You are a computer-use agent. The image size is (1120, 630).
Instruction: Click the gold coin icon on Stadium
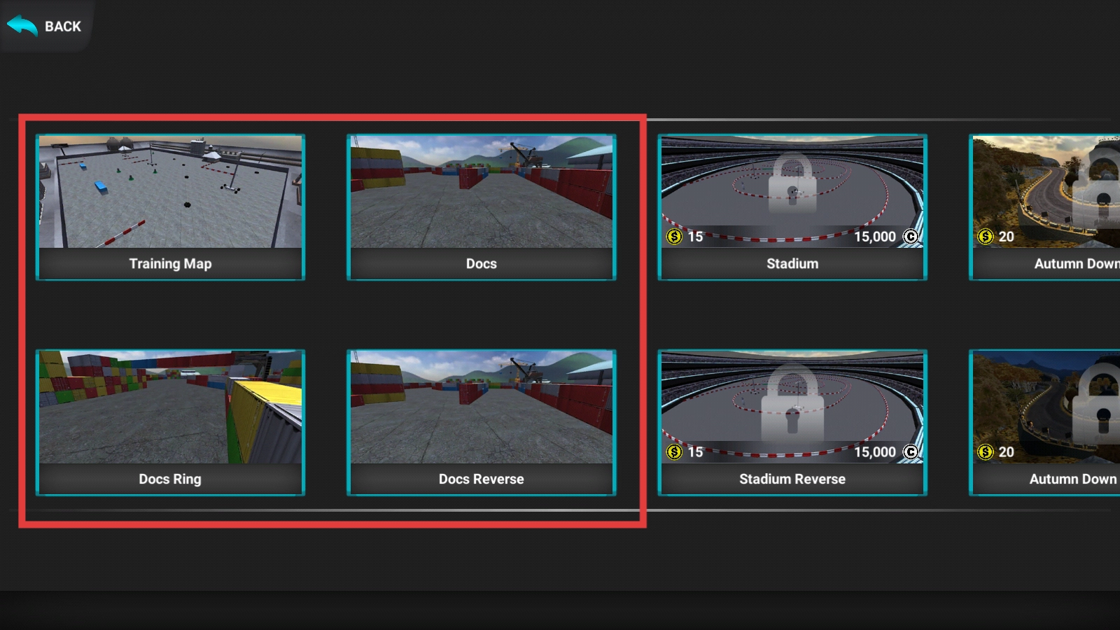[674, 237]
